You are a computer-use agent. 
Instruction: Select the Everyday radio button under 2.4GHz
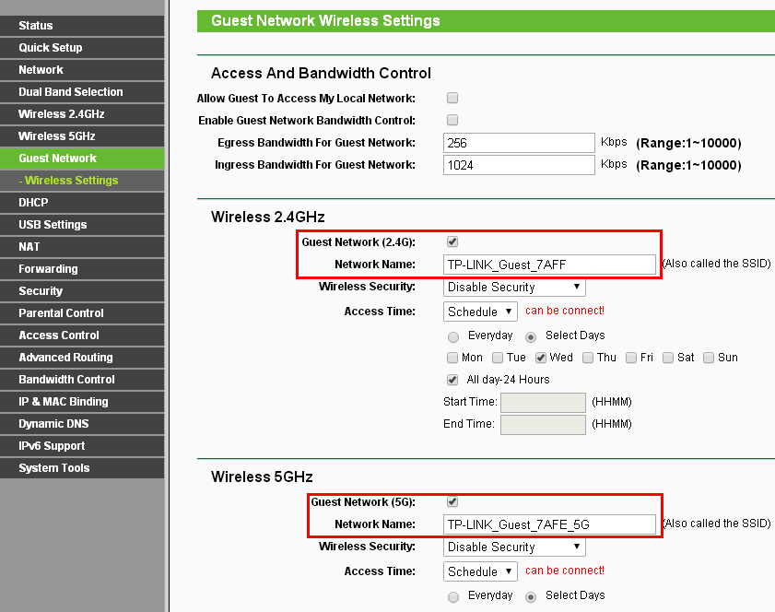pos(452,335)
